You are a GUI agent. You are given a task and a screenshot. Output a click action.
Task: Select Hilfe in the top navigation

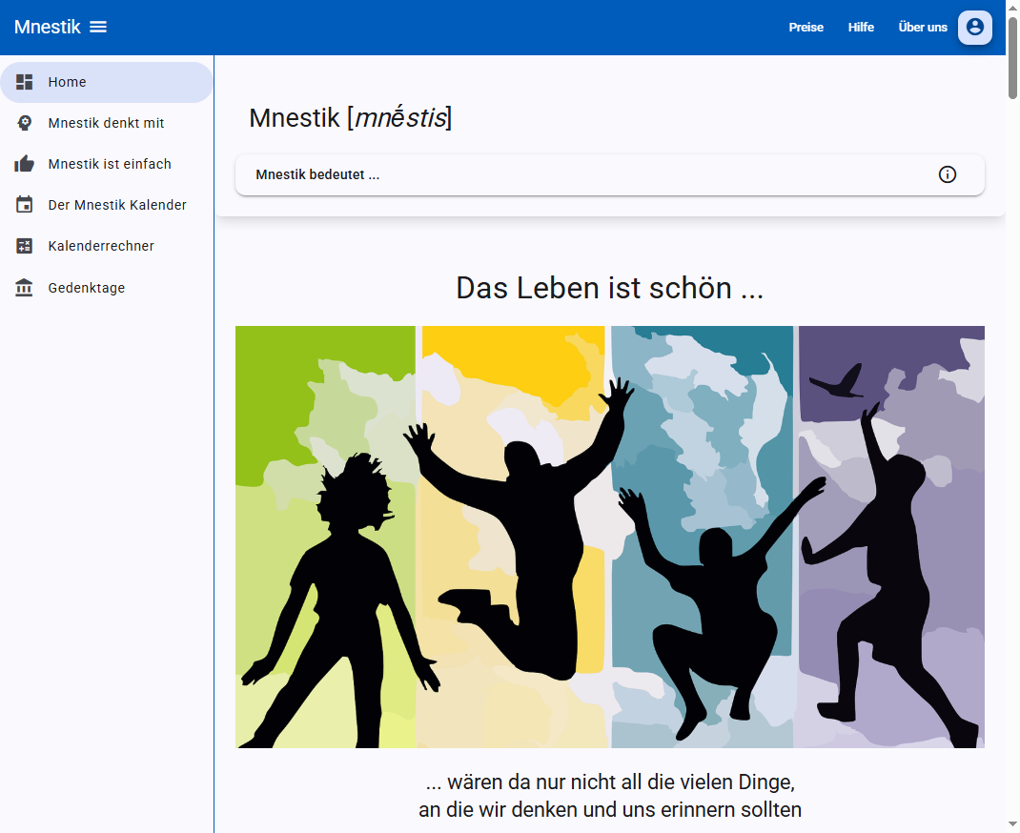click(x=861, y=27)
